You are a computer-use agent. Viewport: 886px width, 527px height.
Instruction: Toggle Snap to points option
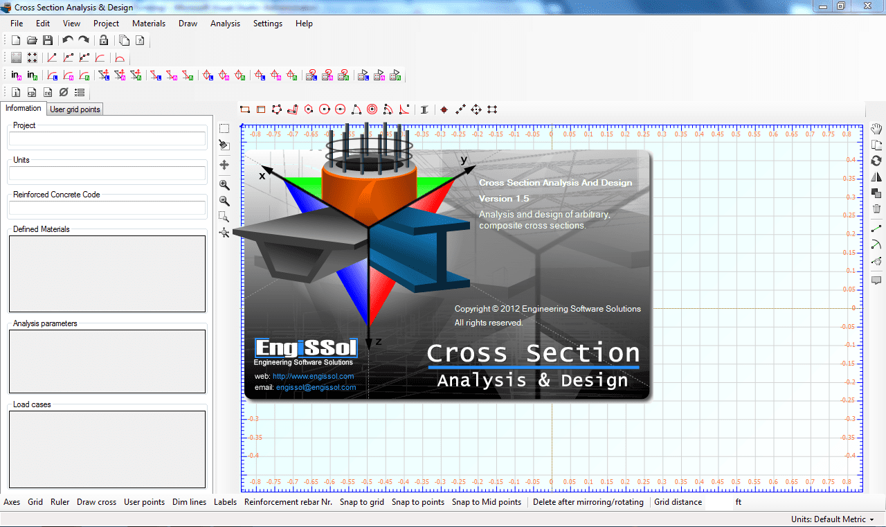418,502
